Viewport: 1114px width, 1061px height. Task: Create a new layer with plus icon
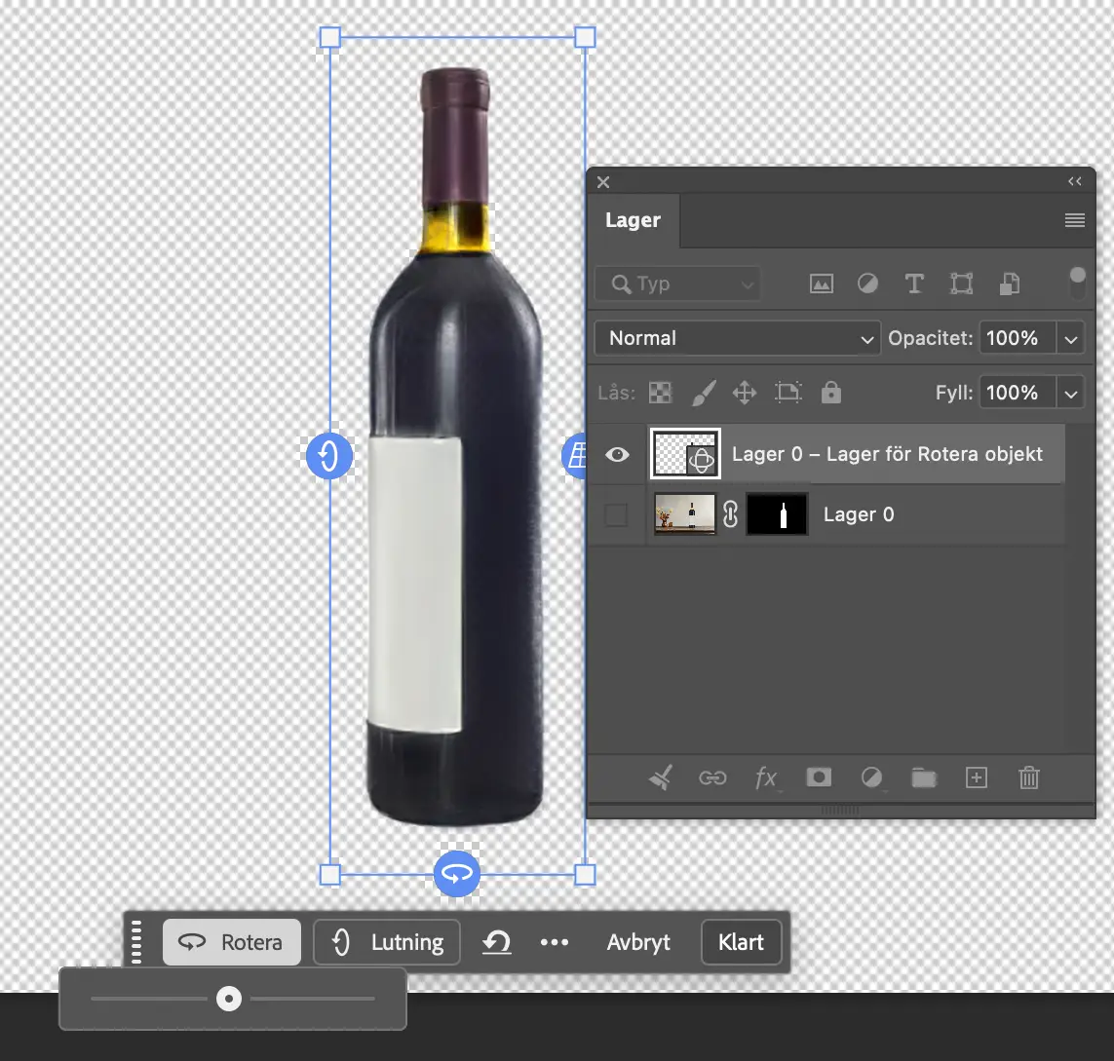click(976, 777)
